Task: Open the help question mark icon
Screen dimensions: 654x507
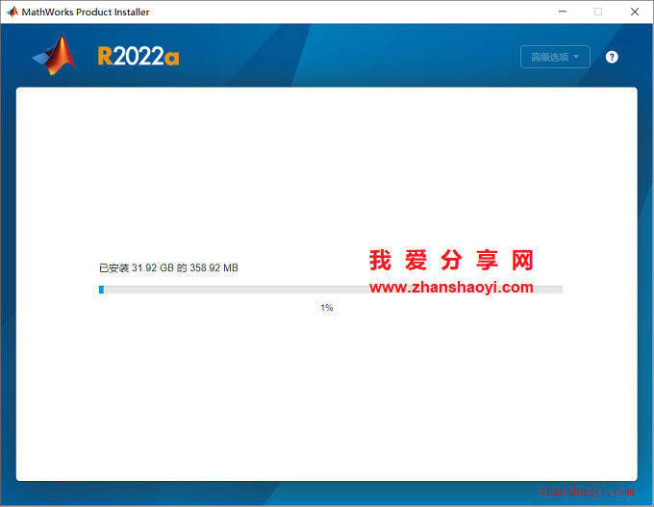Action: (612, 57)
